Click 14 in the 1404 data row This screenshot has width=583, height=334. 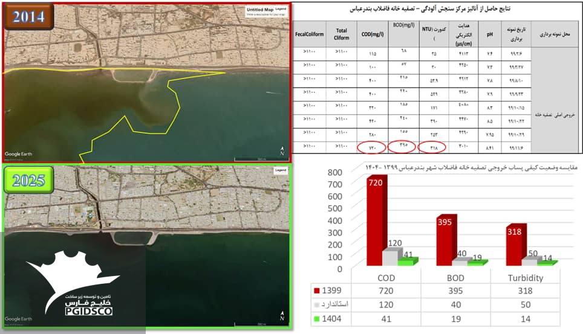(526, 319)
